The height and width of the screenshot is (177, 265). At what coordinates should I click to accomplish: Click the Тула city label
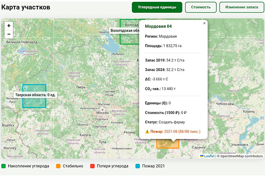102,142
